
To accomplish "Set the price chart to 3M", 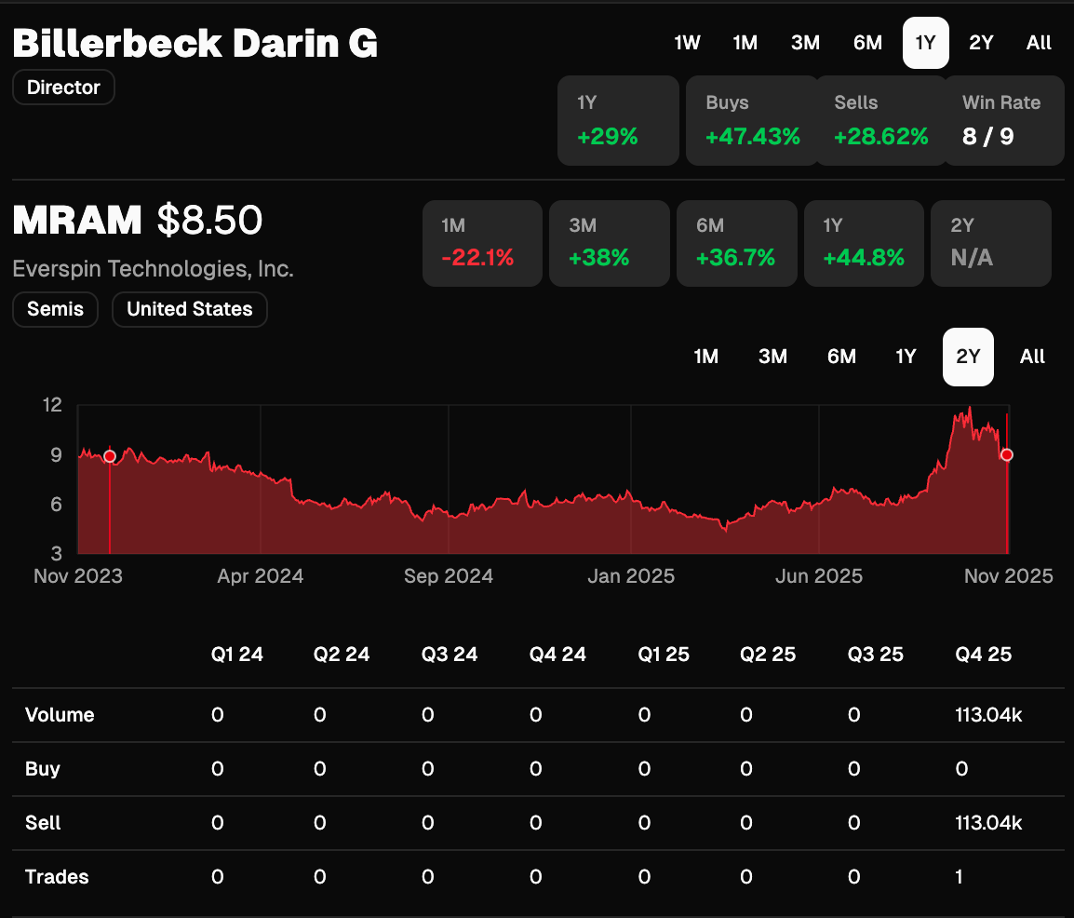I will tap(772, 357).
